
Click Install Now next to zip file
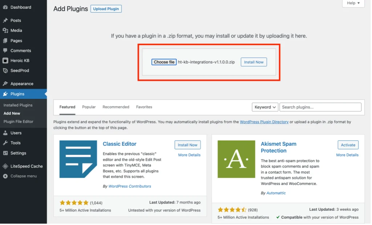pyautogui.click(x=254, y=62)
